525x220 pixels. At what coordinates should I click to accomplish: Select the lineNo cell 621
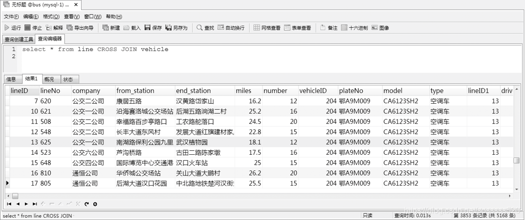point(55,111)
